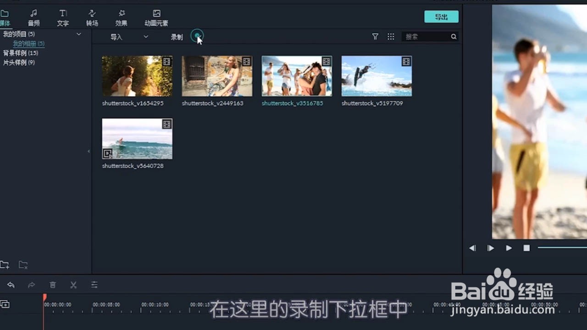Click the filter icon in the media panel
The height and width of the screenshot is (330, 587).
(375, 36)
